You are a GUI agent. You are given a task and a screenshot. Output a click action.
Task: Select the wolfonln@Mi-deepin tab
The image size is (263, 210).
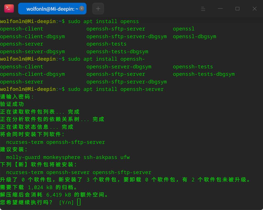pos(52,9)
